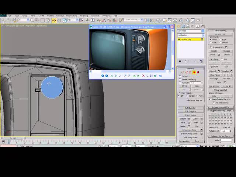Enable the By Vertex checkbox

[x=180, y=76]
